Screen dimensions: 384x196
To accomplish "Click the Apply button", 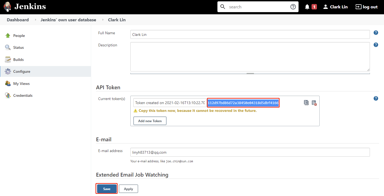I will [x=128, y=189].
